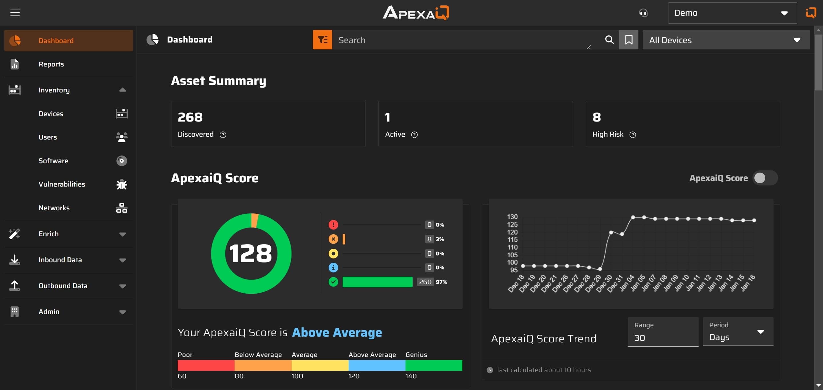
Task: Click the orange filter tree button
Action: click(x=322, y=40)
